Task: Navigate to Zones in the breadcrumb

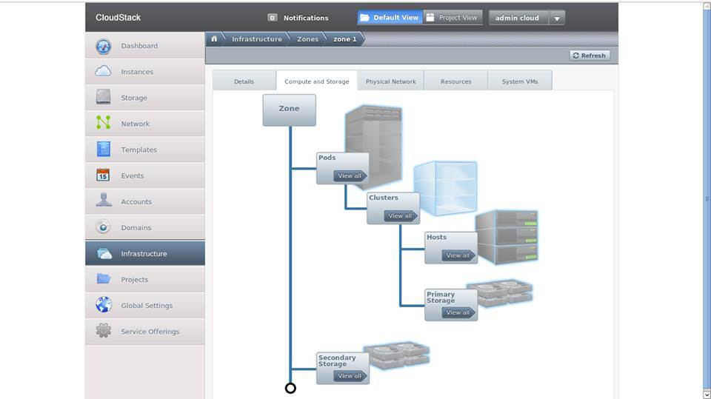Action: click(x=307, y=39)
